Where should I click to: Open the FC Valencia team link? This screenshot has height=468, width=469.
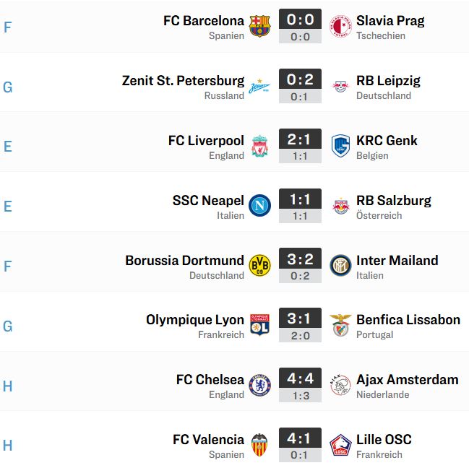[x=208, y=440]
